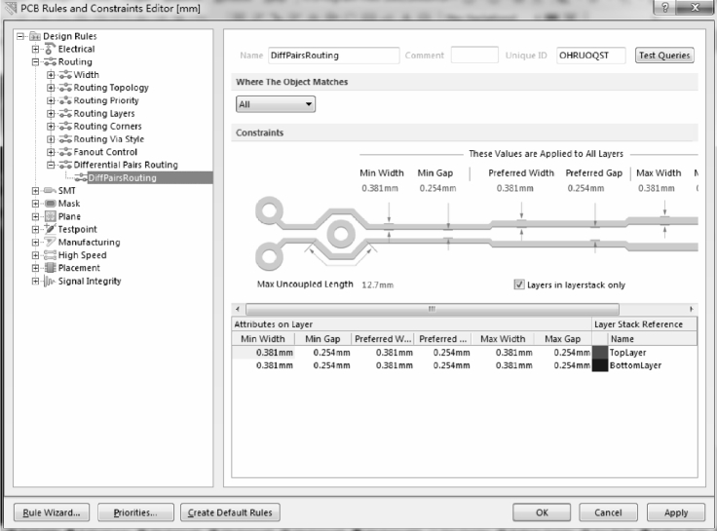Click the Signal Integrity category icon
The width and height of the screenshot is (717, 531).
tap(50, 281)
